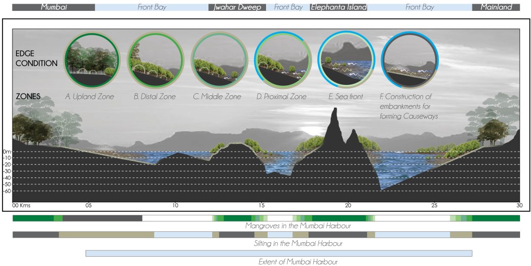Viewport: 531px width, 266px height.
Task: Click the -60 depth scale label
Action: click(7, 191)
